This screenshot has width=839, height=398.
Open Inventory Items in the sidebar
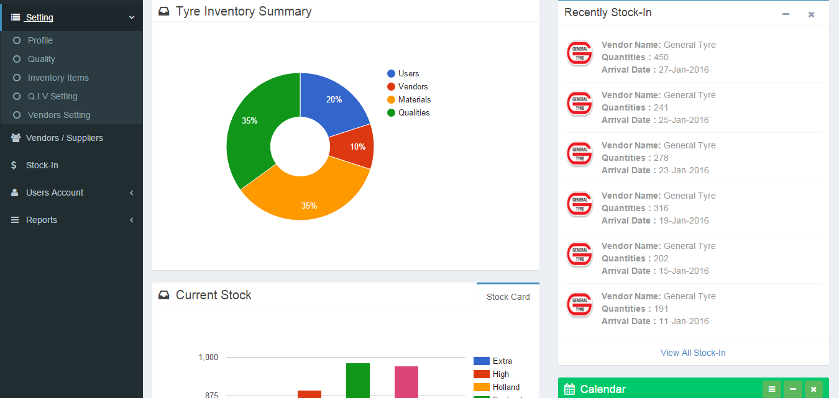(x=58, y=78)
